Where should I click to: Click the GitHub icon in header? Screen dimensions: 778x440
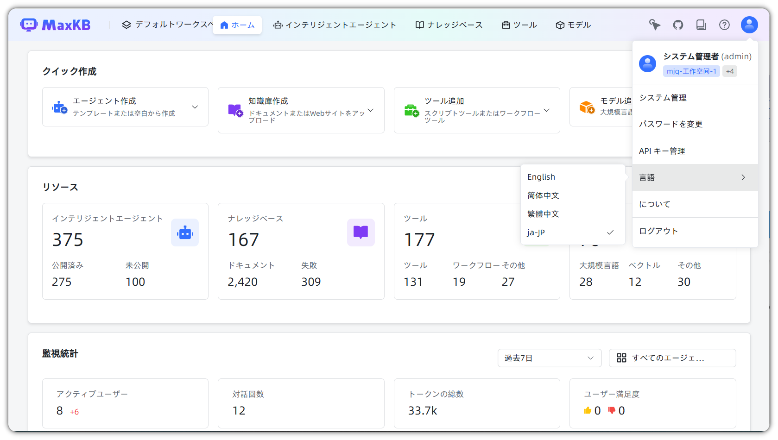(678, 25)
